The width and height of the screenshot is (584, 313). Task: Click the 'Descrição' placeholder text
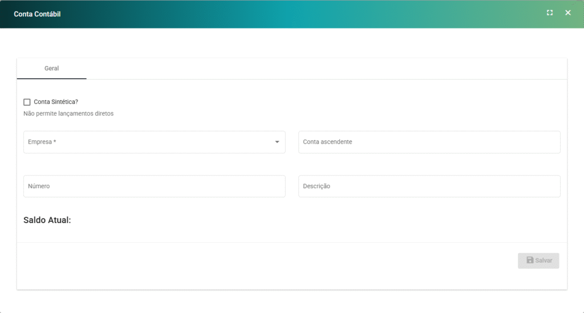317,186
